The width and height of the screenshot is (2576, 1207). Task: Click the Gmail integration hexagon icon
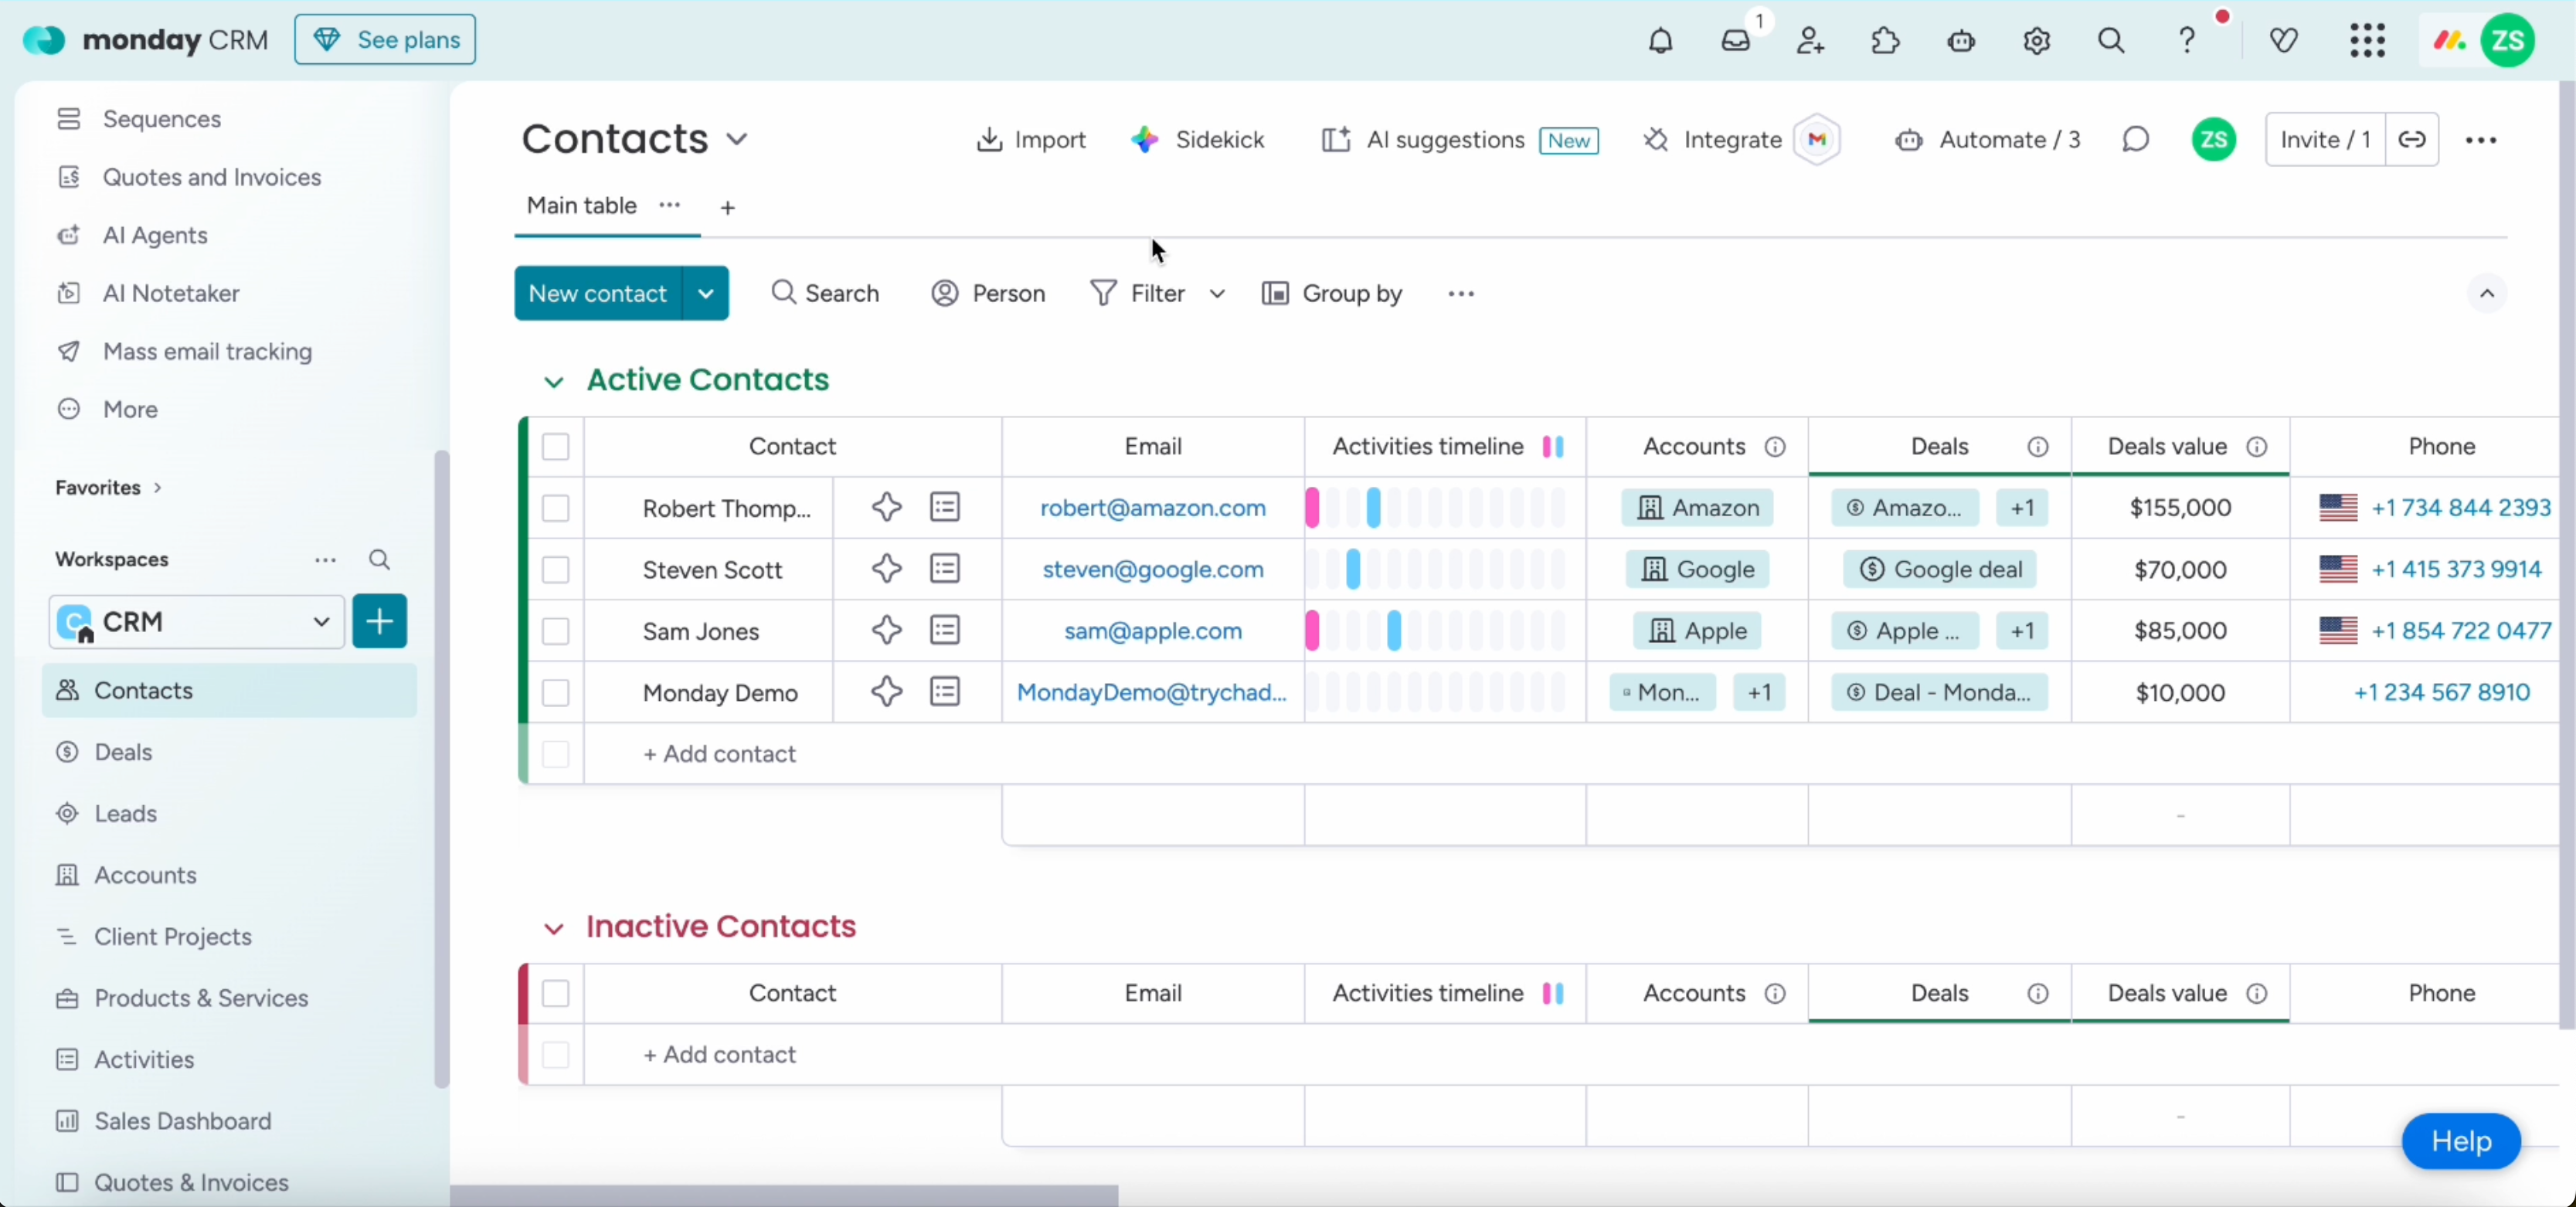coord(1817,140)
